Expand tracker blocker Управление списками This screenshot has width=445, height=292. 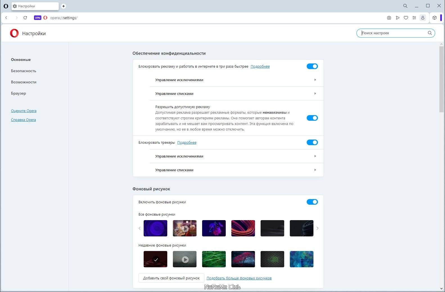pyautogui.click(x=236, y=170)
